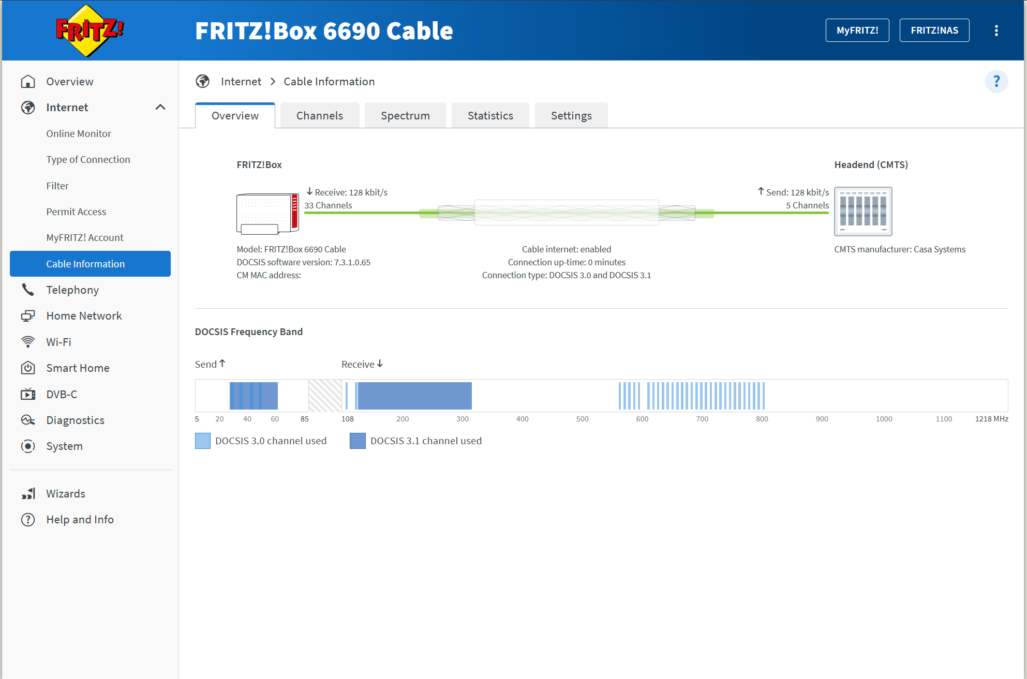
Task: Click the Wizards stairs icon
Action: pos(28,494)
